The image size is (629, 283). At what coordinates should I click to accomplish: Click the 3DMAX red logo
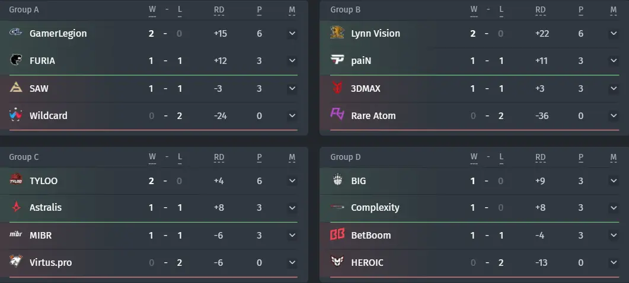pos(337,88)
